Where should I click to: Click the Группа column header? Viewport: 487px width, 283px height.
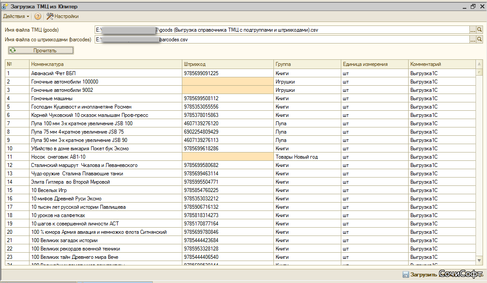(x=307, y=64)
